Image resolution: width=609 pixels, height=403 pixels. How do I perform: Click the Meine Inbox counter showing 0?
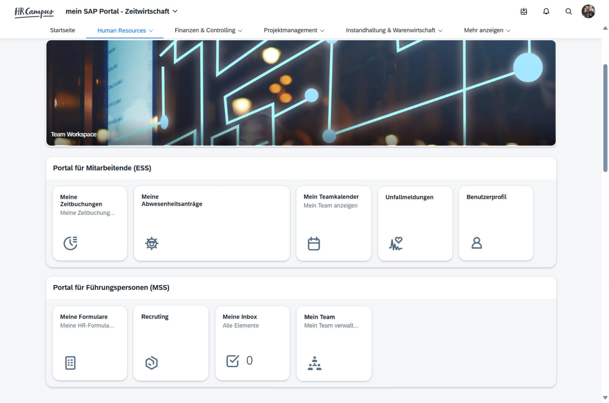click(x=249, y=361)
